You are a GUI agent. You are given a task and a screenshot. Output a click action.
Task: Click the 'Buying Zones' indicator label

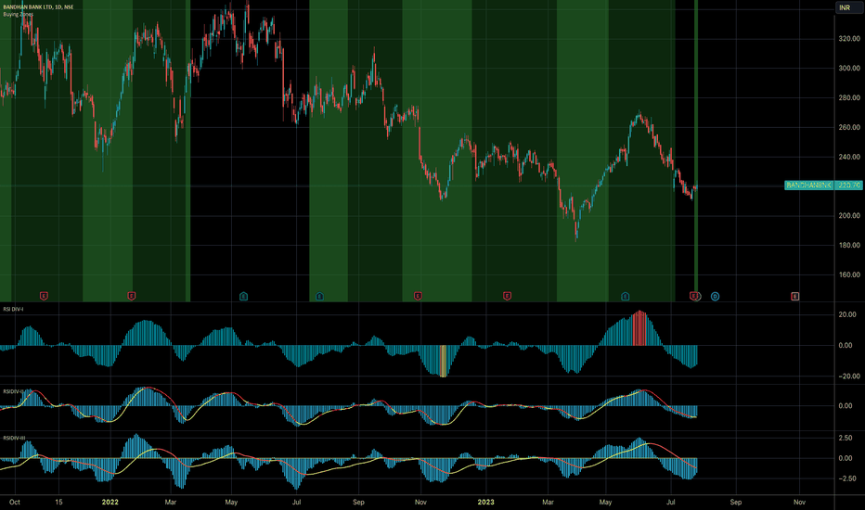(x=19, y=14)
